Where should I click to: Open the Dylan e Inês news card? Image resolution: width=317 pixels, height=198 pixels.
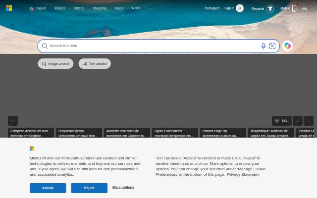tap(175, 133)
